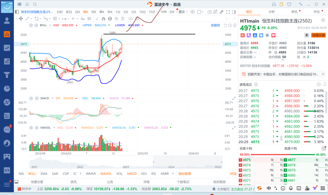Take a chart screenshot with camera icon
Viewport: 328px width, 195px height.
point(210,12)
